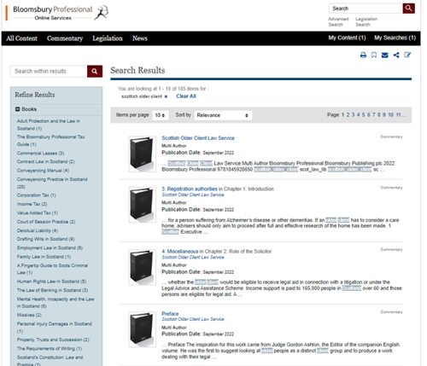Click the bookmark icon
Viewport: 427px width, 366px height.
[374, 55]
